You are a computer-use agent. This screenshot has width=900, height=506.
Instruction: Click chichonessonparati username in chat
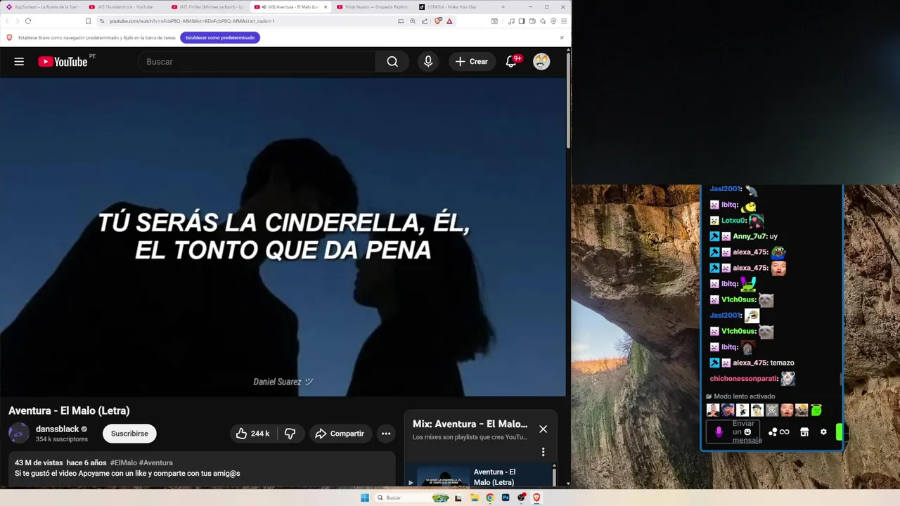pyautogui.click(x=744, y=379)
